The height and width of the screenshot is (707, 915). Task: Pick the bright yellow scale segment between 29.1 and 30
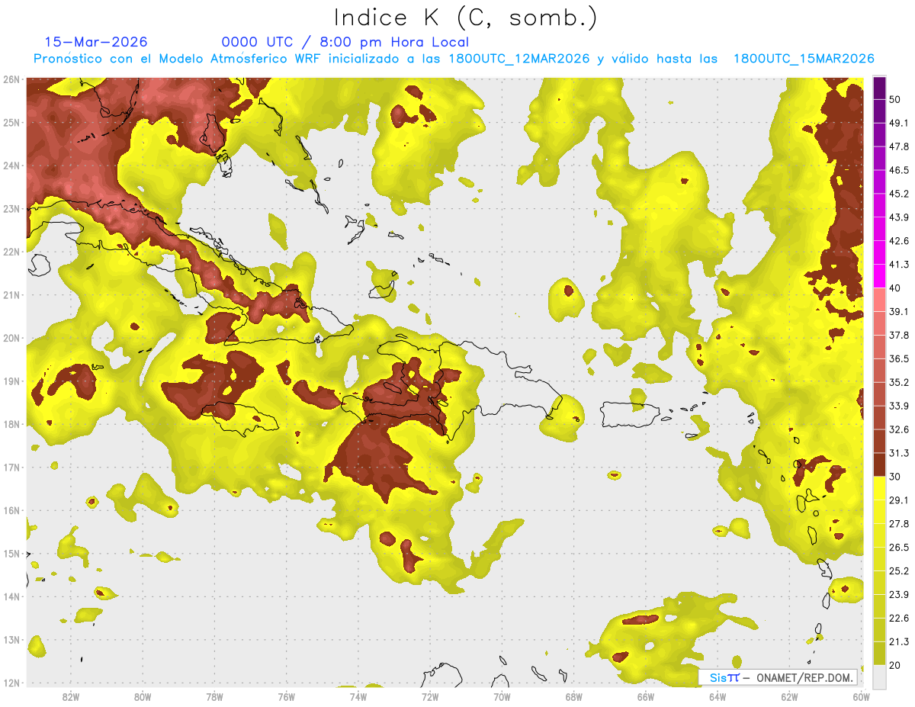point(879,488)
